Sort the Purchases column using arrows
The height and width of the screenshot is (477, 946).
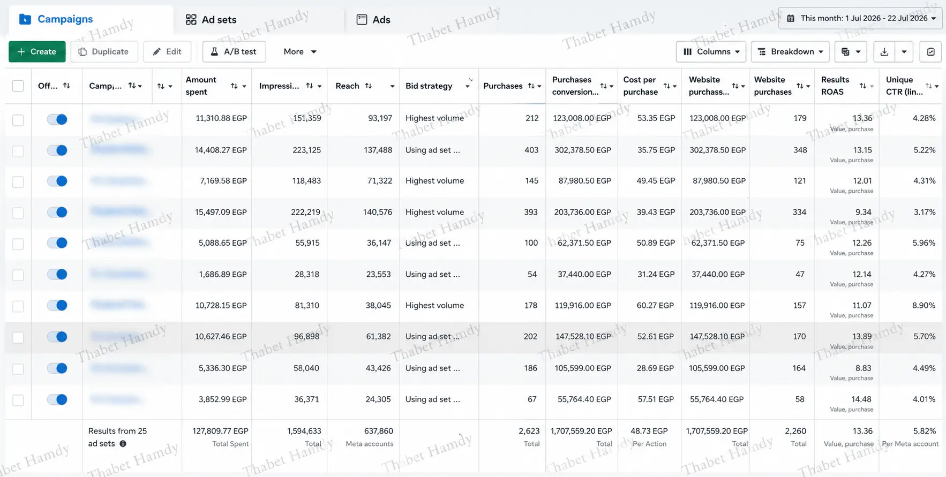(531, 86)
